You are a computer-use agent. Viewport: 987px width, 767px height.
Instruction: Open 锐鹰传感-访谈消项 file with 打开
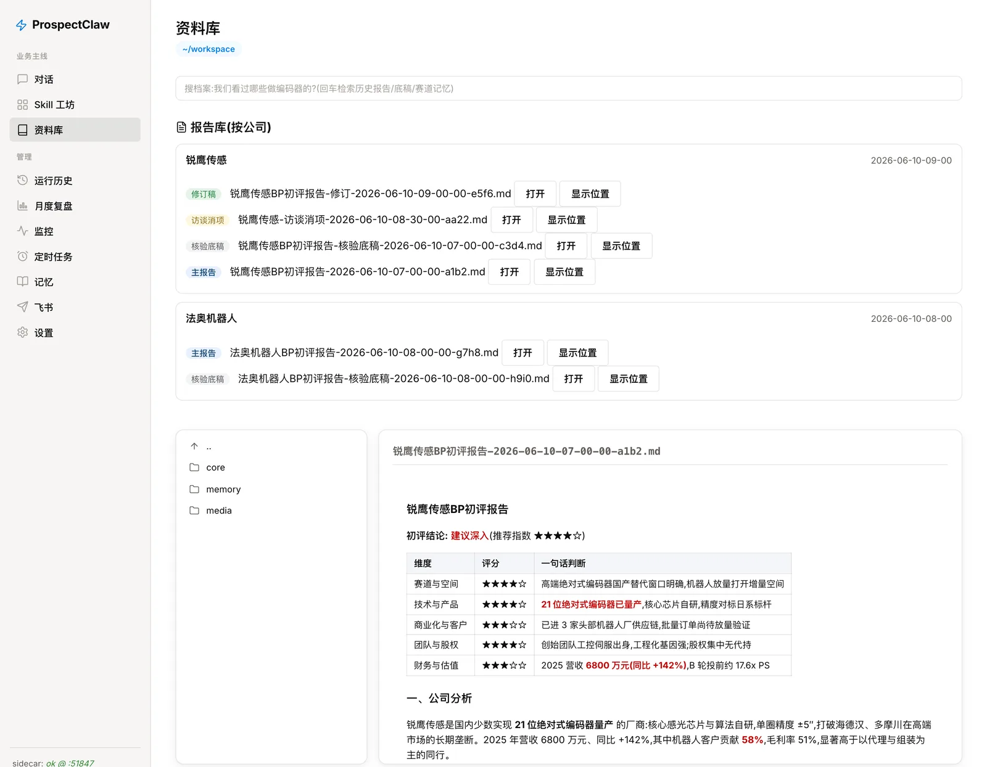(511, 219)
